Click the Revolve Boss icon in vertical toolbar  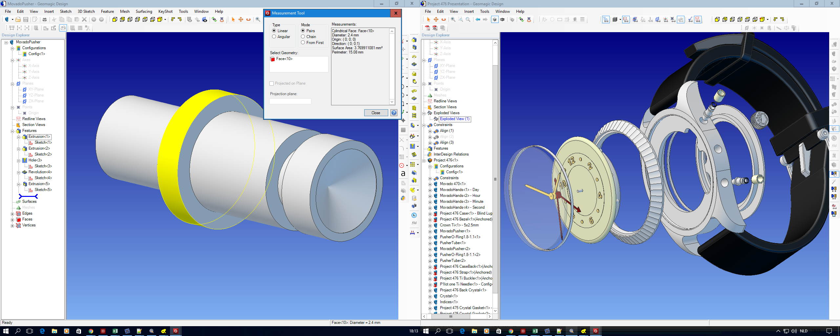[x=414, y=57]
